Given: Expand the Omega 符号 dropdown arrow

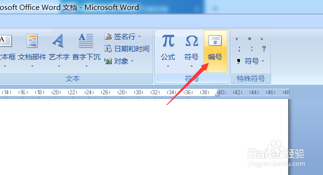Looking at the screenshot, I should [x=191, y=67].
